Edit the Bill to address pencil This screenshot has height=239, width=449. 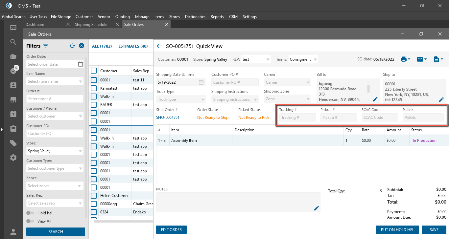(375, 99)
